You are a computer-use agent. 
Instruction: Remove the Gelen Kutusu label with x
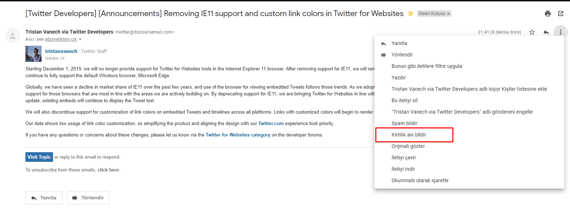click(x=448, y=14)
